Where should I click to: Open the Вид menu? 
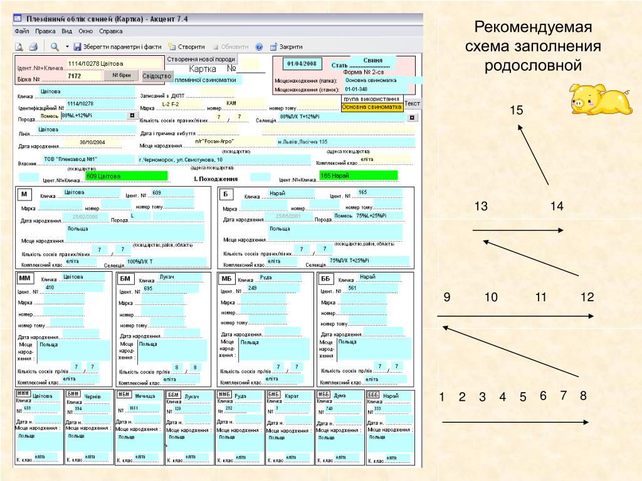pos(66,31)
